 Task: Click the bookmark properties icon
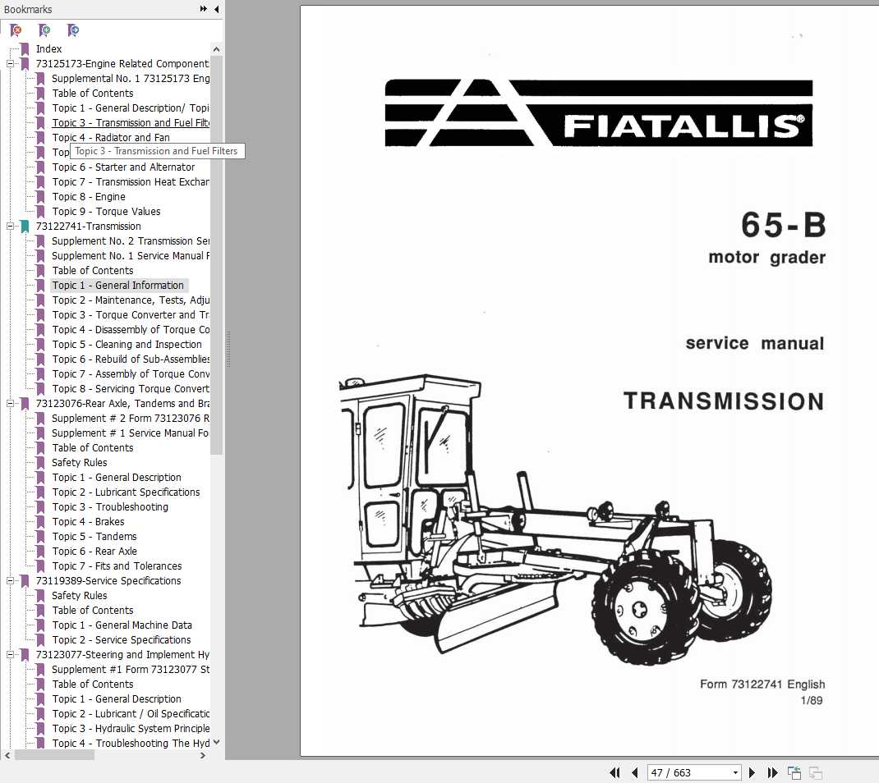[x=73, y=30]
